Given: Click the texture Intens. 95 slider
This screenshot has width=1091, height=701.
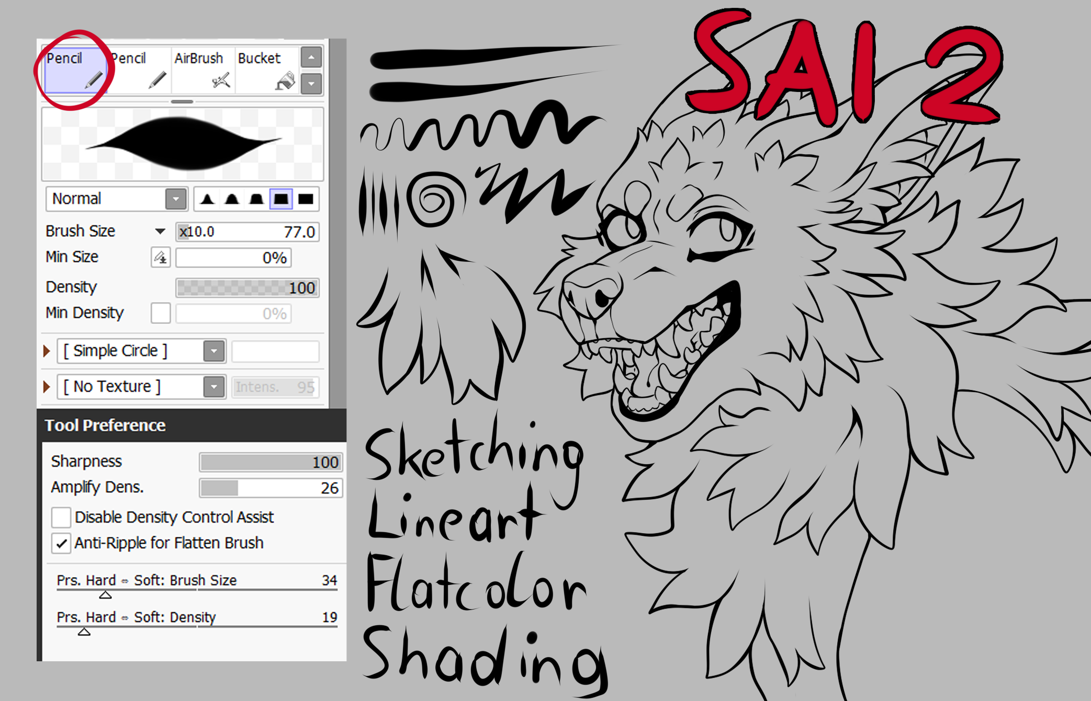Looking at the screenshot, I should coord(275,387).
